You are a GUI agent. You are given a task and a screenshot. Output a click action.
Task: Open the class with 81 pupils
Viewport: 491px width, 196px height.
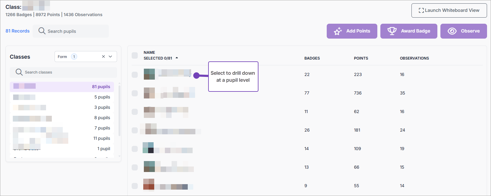tap(62, 87)
